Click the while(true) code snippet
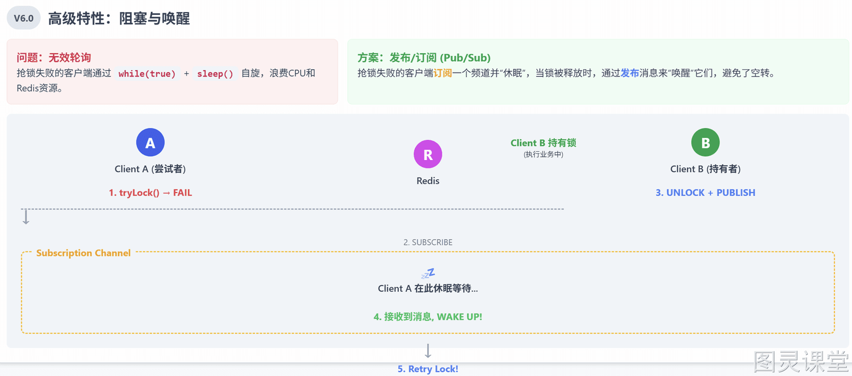Image resolution: width=852 pixels, height=376 pixels. tap(147, 73)
